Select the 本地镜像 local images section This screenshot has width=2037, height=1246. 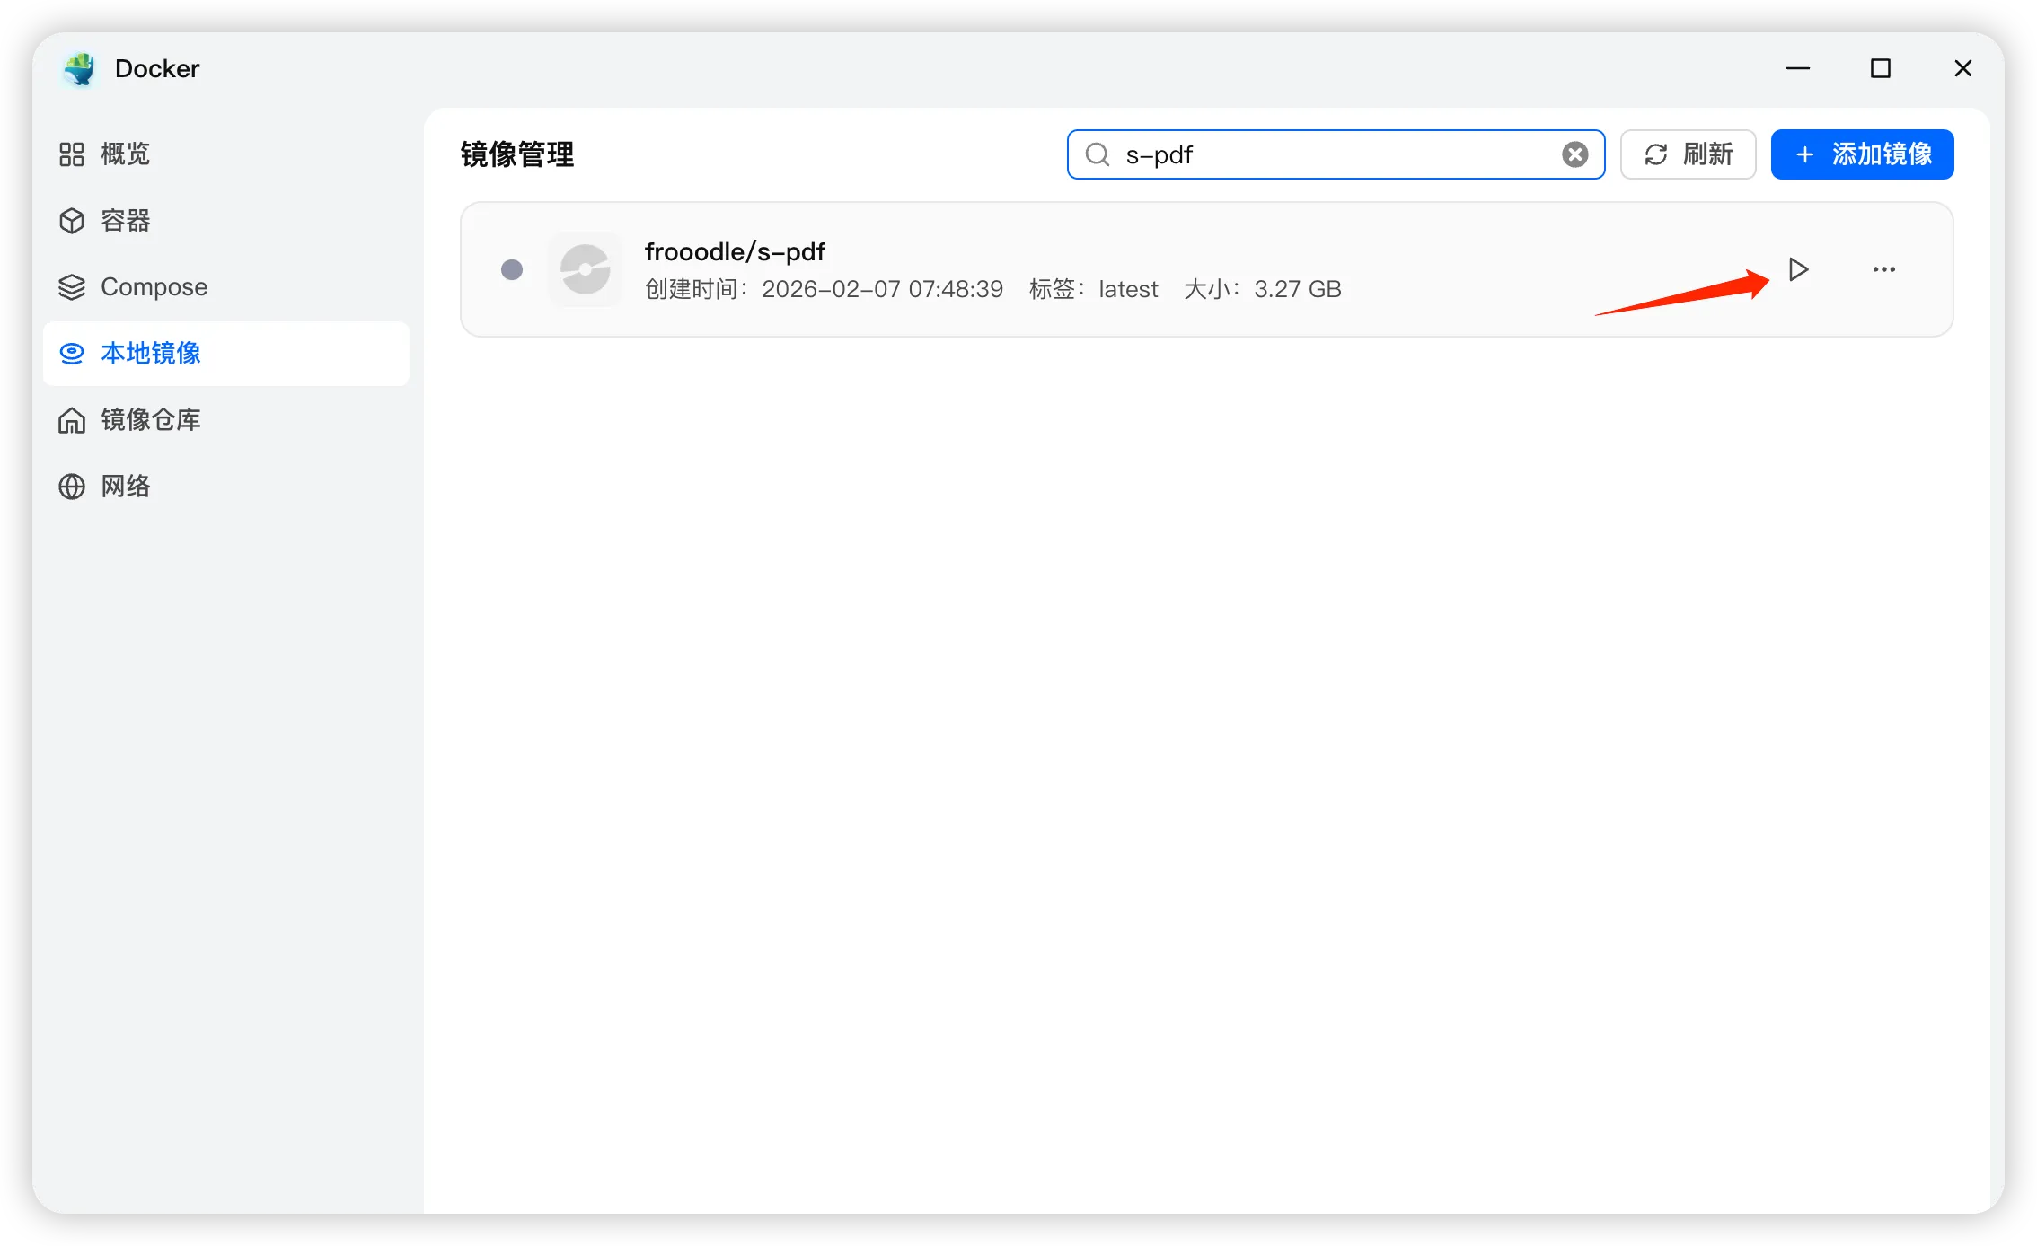(226, 354)
